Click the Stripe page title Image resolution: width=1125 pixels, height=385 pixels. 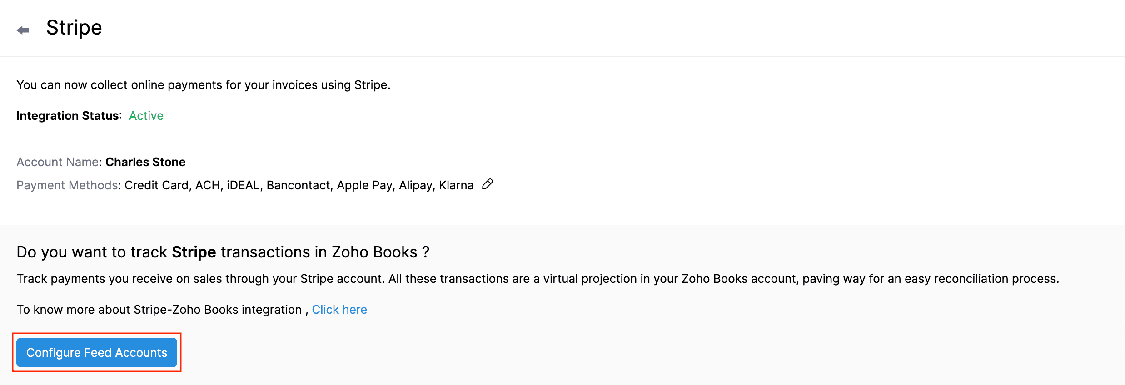pyautogui.click(x=74, y=28)
